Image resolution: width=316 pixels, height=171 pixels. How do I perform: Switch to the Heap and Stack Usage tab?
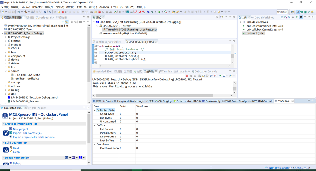pyautogui.click(x=129, y=101)
